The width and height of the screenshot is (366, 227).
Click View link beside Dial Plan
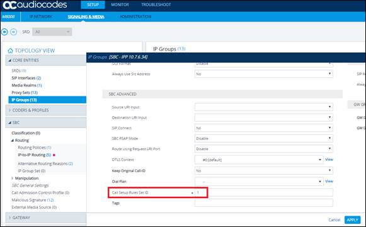point(329,181)
